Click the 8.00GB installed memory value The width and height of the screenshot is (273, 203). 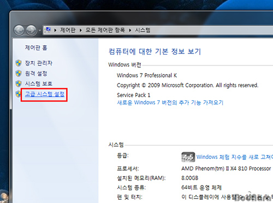[190, 178]
